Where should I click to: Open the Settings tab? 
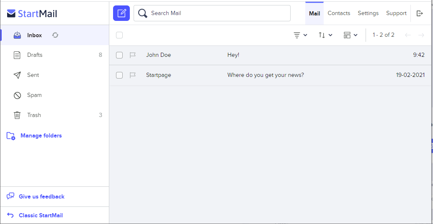(368, 13)
